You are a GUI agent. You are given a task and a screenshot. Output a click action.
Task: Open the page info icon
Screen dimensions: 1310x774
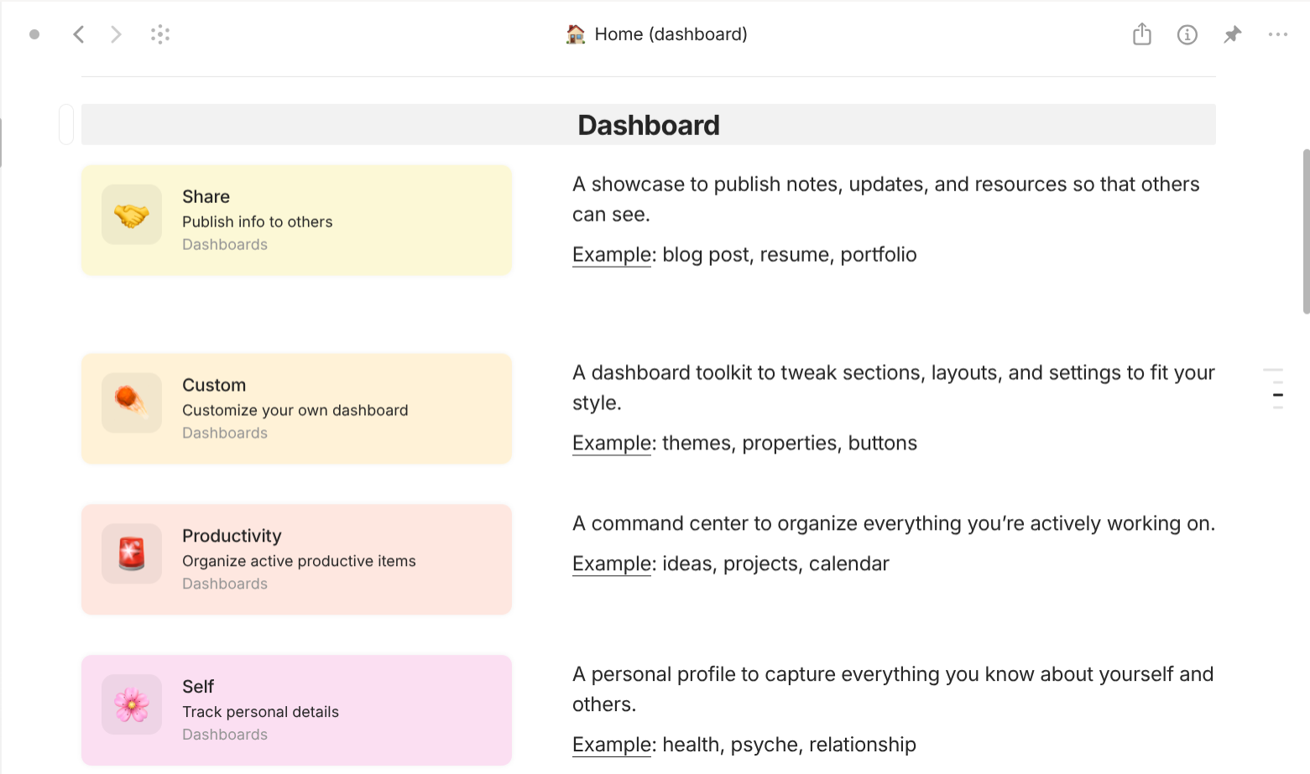tap(1187, 34)
